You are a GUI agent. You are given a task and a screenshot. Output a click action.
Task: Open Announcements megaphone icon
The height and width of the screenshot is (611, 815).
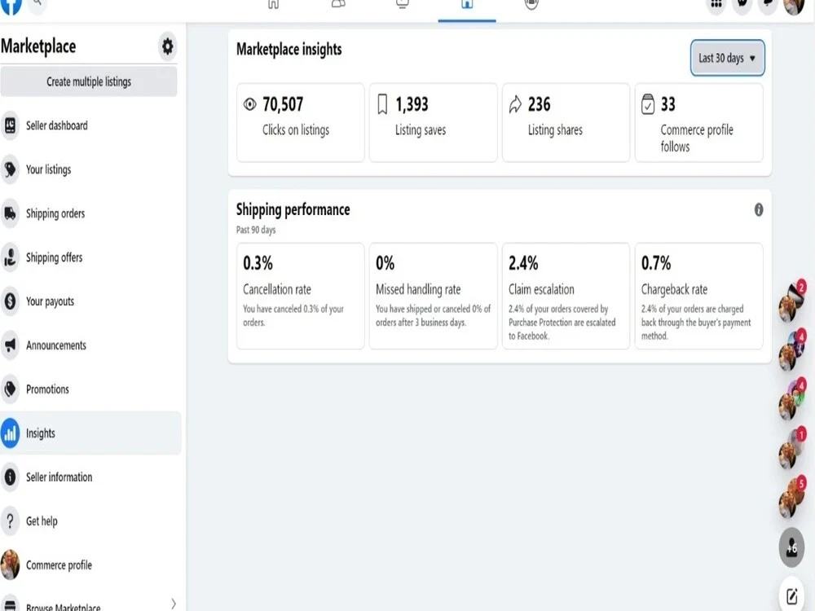[10, 345]
